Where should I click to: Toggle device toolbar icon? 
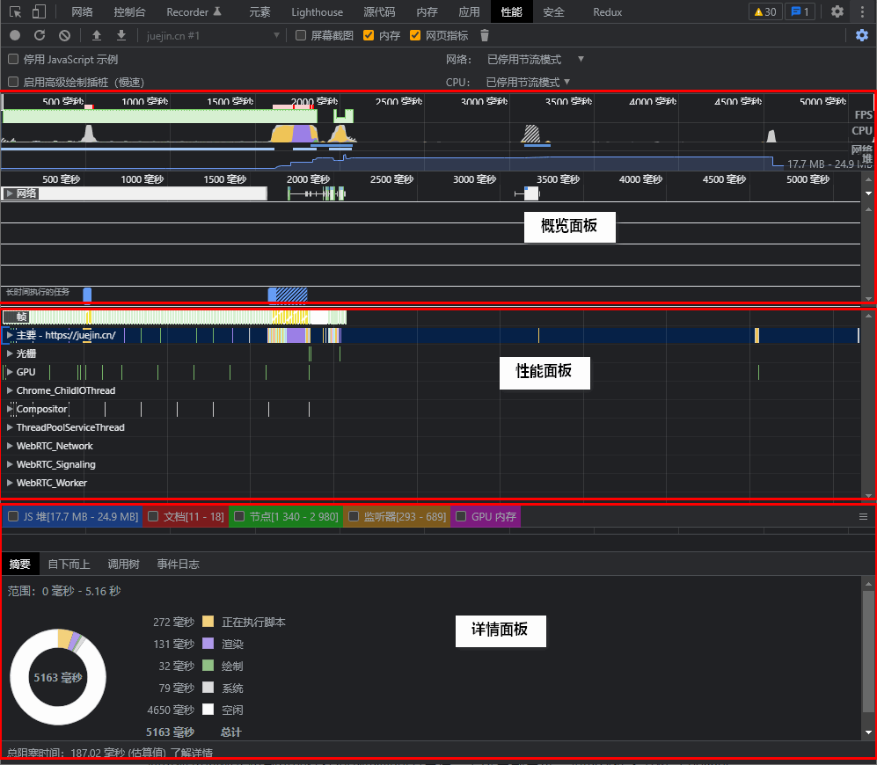coord(39,11)
